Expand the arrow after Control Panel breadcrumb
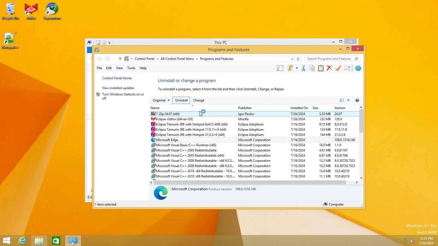Viewport: 438px width, 246px height. tap(157, 59)
